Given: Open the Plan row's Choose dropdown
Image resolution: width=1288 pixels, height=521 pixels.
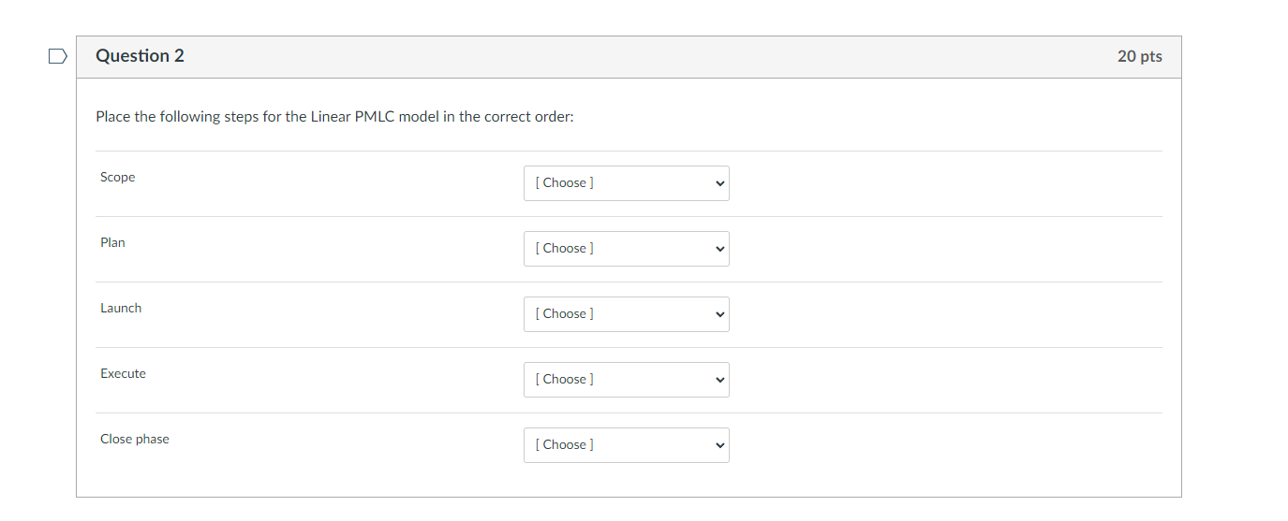Looking at the screenshot, I should tap(626, 249).
